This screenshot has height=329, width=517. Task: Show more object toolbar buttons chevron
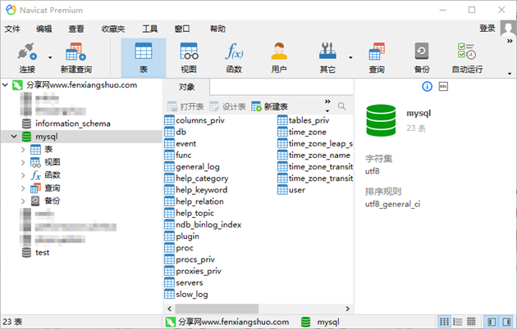[327, 101]
